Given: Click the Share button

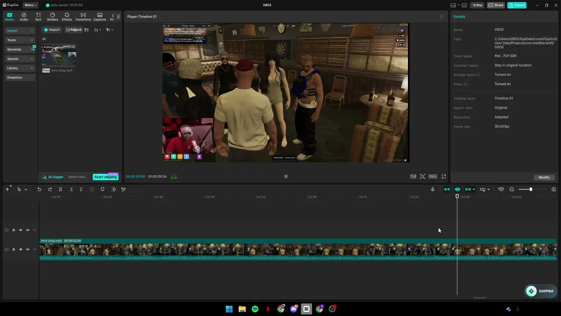Looking at the screenshot, I should [x=496, y=5].
